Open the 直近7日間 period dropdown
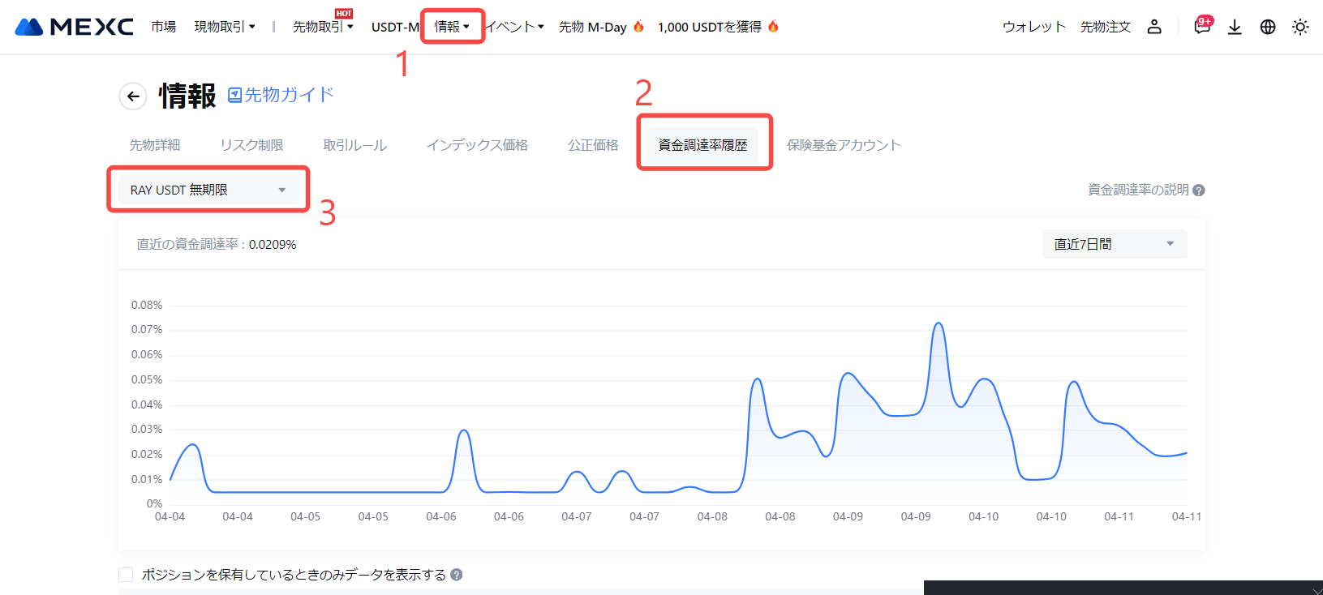The width and height of the screenshot is (1323, 595). point(1114,244)
